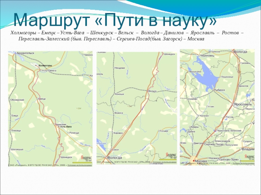Viewport: 261px width, 195px height.
Task: Click the bold Холмогоры label on the left map
Action: click(x=45, y=66)
